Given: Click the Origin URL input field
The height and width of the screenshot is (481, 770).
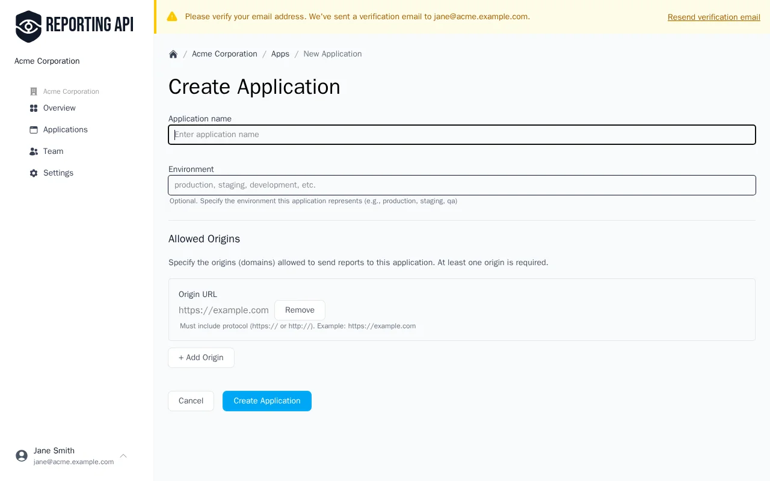Looking at the screenshot, I should pyautogui.click(x=223, y=310).
